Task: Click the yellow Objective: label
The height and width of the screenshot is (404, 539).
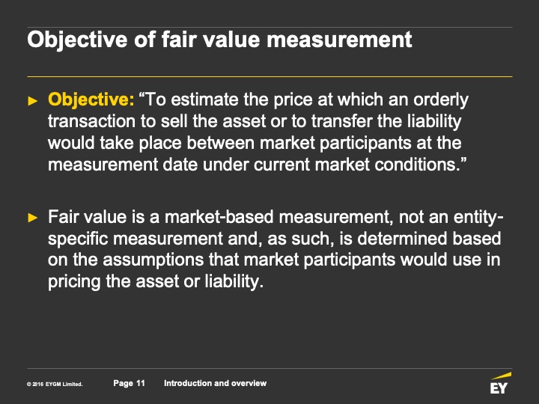Action: [91, 100]
